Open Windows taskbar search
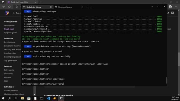The height and width of the screenshot is (101, 180). coord(10,98)
